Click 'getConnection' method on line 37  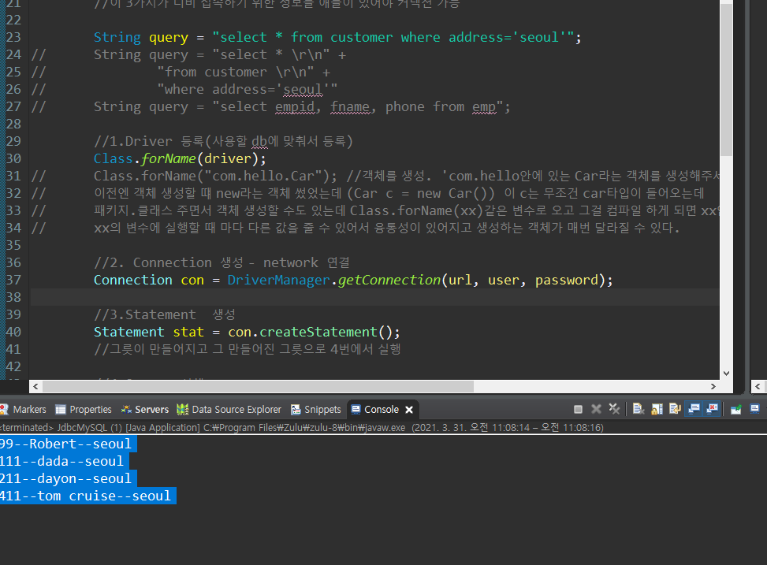(389, 280)
